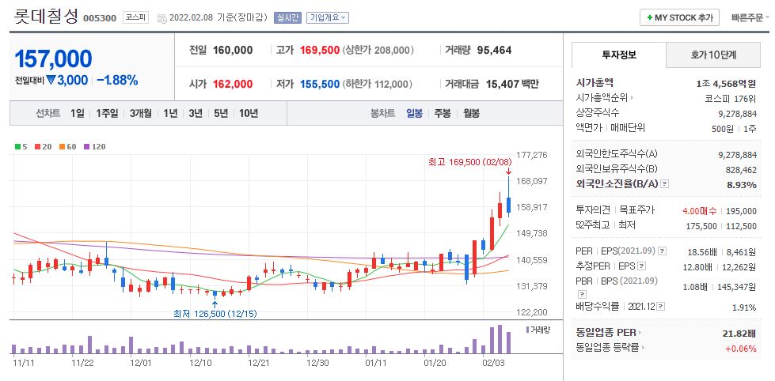Click the 투자의견 label

(593, 210)
